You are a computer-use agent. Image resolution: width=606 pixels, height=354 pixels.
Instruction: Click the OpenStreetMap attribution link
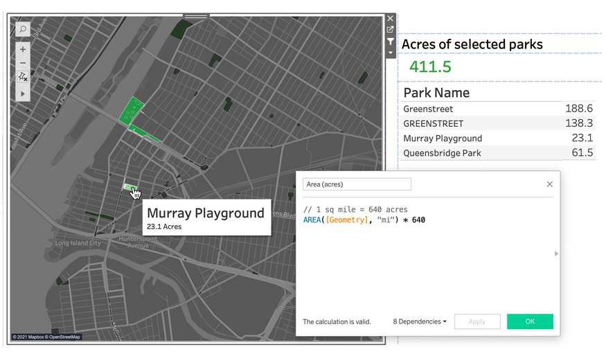pos(64,337)
